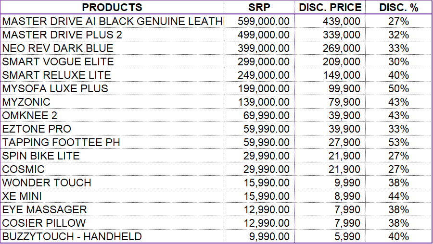Screen dimensions: 433x244
Task: Click the 53% discount cell
Action: (398, 142)
